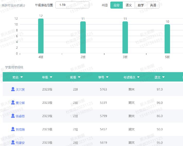
Task: Open student 钱睿慈's profile link
Action: tap(20, 116)
